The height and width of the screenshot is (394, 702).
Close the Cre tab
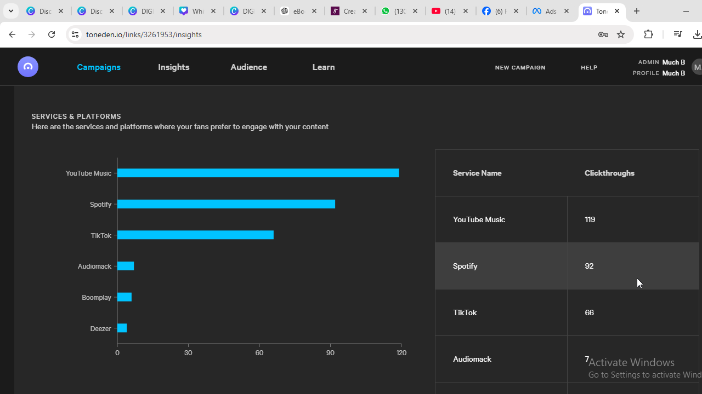click(365, 11)
